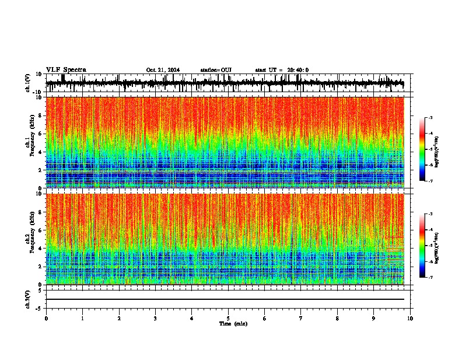Select the date text "Oct. 21, 2024"

pos(163,70)
